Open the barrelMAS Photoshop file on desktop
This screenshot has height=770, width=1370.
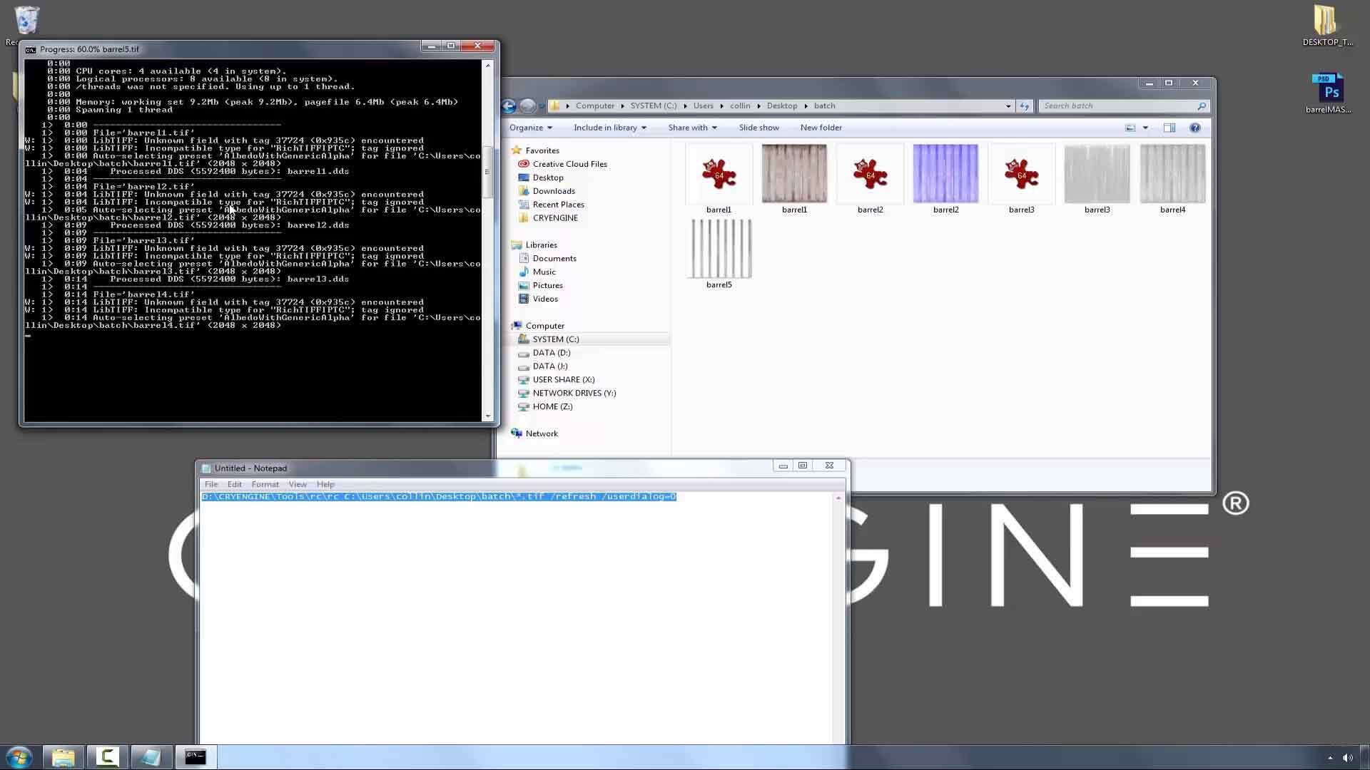(x=1329, y=89)
